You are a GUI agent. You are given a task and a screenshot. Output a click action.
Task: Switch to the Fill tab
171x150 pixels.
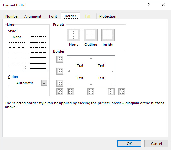click(88, 16)
